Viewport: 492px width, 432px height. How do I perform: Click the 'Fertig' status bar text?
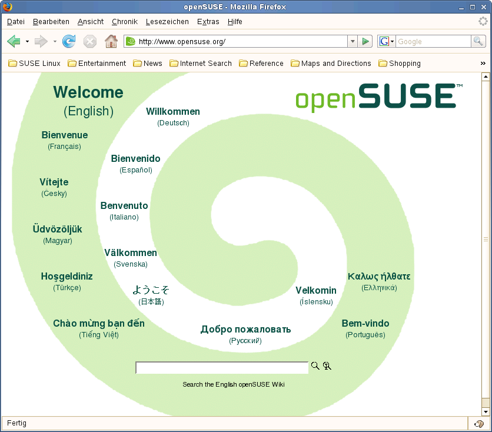pyautogui.click(x=16, y=423)
